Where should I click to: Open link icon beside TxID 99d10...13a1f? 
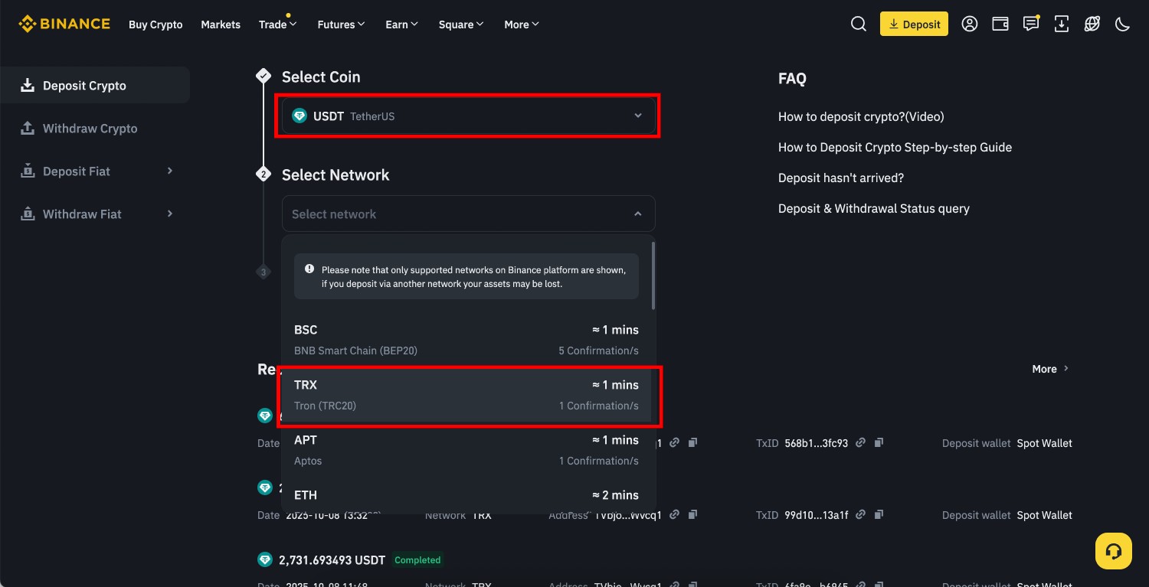pyautogui.click(x=861, y=514)
